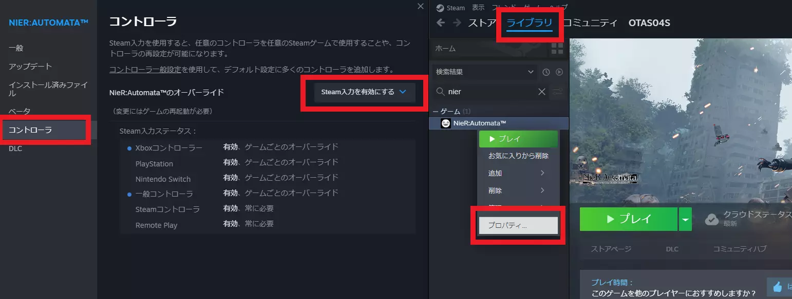The width and height of the screenshot is (792, 299).
Task: Open the OTAS04S profile tab
Action: 649,23
